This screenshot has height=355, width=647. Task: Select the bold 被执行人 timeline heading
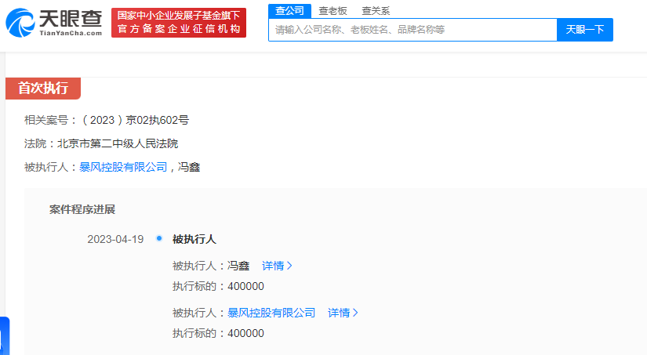(x=194, y=239)
